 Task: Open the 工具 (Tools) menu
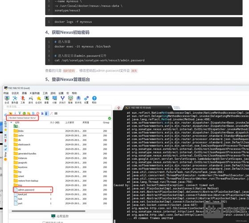click(x=45, y=93)
